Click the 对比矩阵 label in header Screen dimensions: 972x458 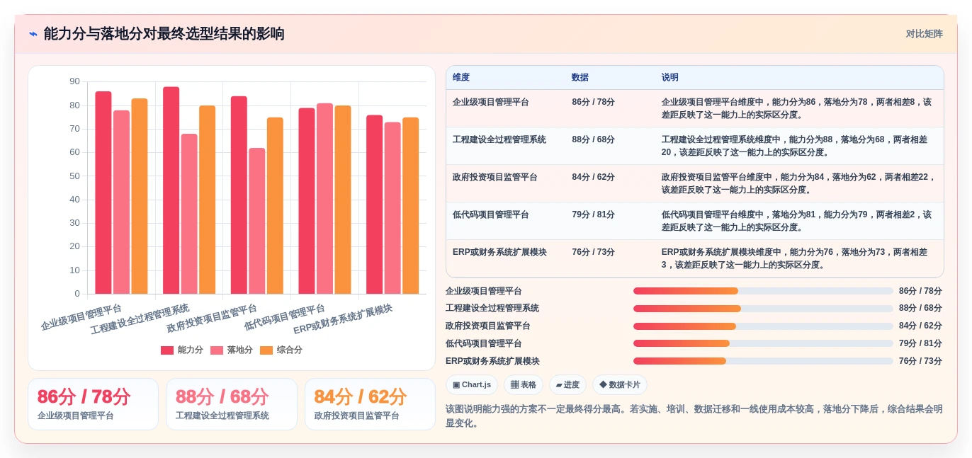tap(924, 34)
